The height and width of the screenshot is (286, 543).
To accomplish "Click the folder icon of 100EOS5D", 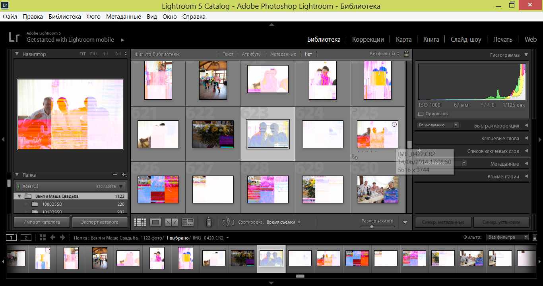I will (35, 204).
